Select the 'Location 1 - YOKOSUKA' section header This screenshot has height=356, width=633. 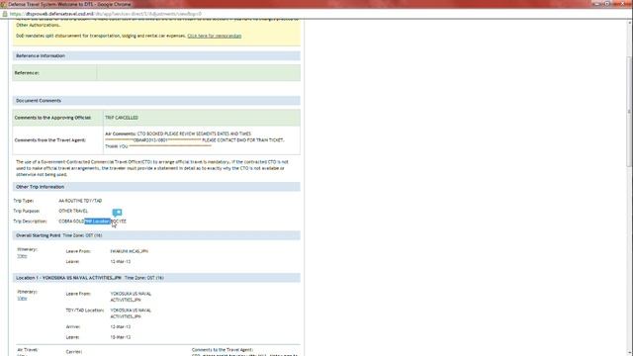(156, 278)
